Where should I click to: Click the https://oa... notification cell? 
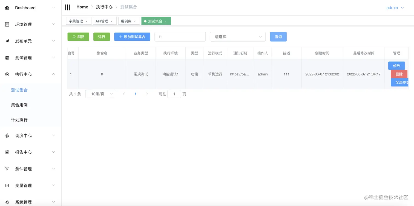point(240,74)
